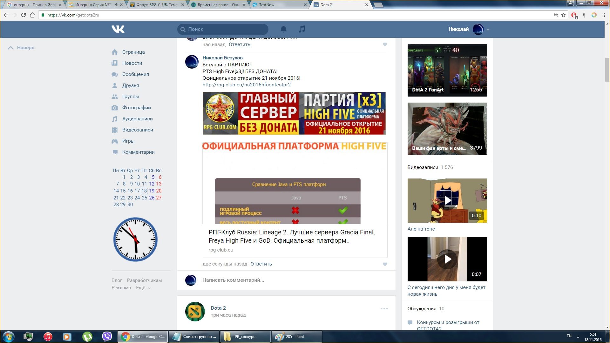Open Messages (Сообщения) in the sidebar
The image size is (610, 343).
click(135, 74)
